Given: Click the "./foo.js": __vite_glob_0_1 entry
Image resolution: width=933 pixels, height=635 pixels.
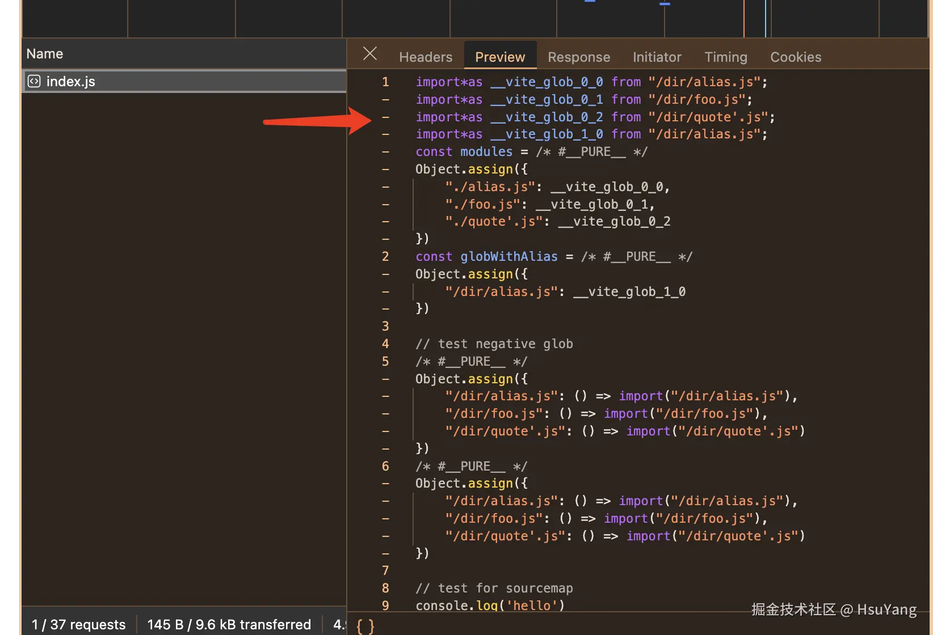Looking at the screenshot, I should click(550, 205).
